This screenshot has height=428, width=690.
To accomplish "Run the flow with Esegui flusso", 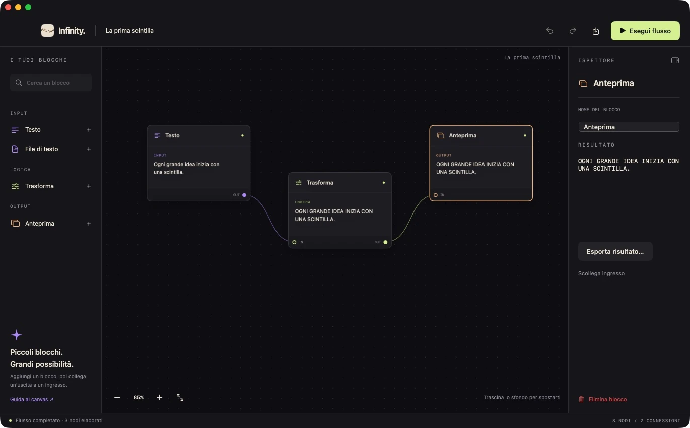I will tap(645, 31).
